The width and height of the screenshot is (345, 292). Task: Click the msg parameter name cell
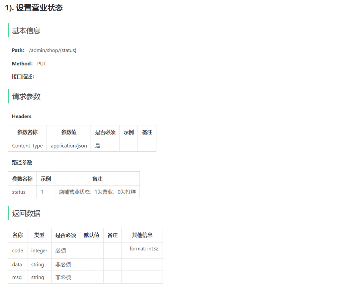17,277
